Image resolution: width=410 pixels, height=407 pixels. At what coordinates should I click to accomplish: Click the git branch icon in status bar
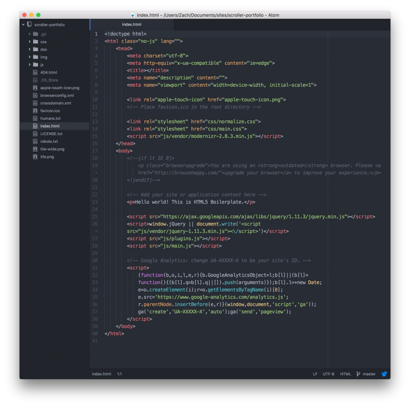point(358,374)
